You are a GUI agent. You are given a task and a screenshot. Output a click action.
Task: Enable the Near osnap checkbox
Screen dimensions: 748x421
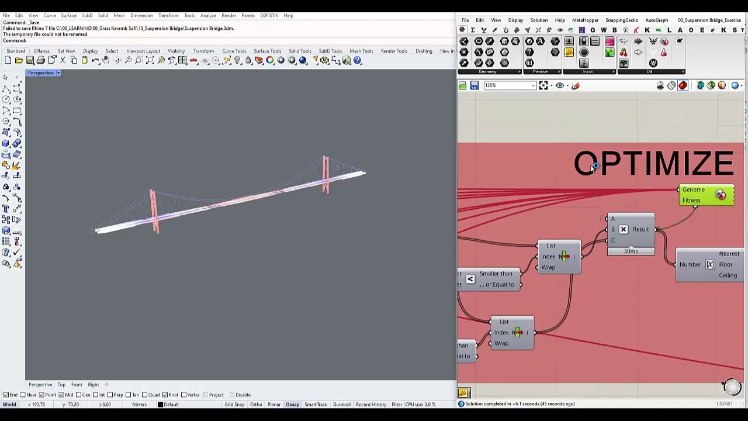[x=23, y=395]
